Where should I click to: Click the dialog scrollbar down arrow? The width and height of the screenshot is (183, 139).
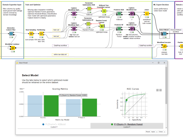click(x=166, y=128)
